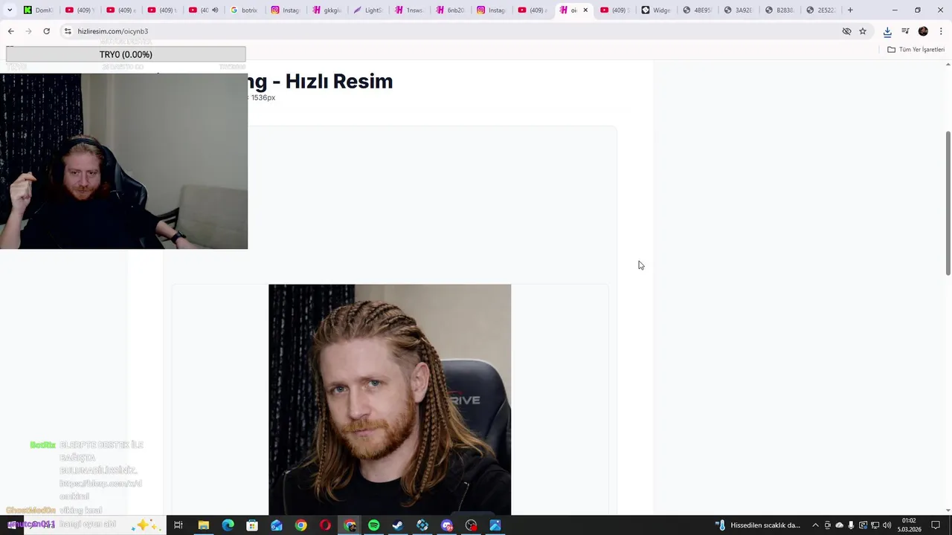Open the Chrome profile avatar
The height and width of the screenshot is (535, 952).
pyautogui.click(x=923, y=31)
